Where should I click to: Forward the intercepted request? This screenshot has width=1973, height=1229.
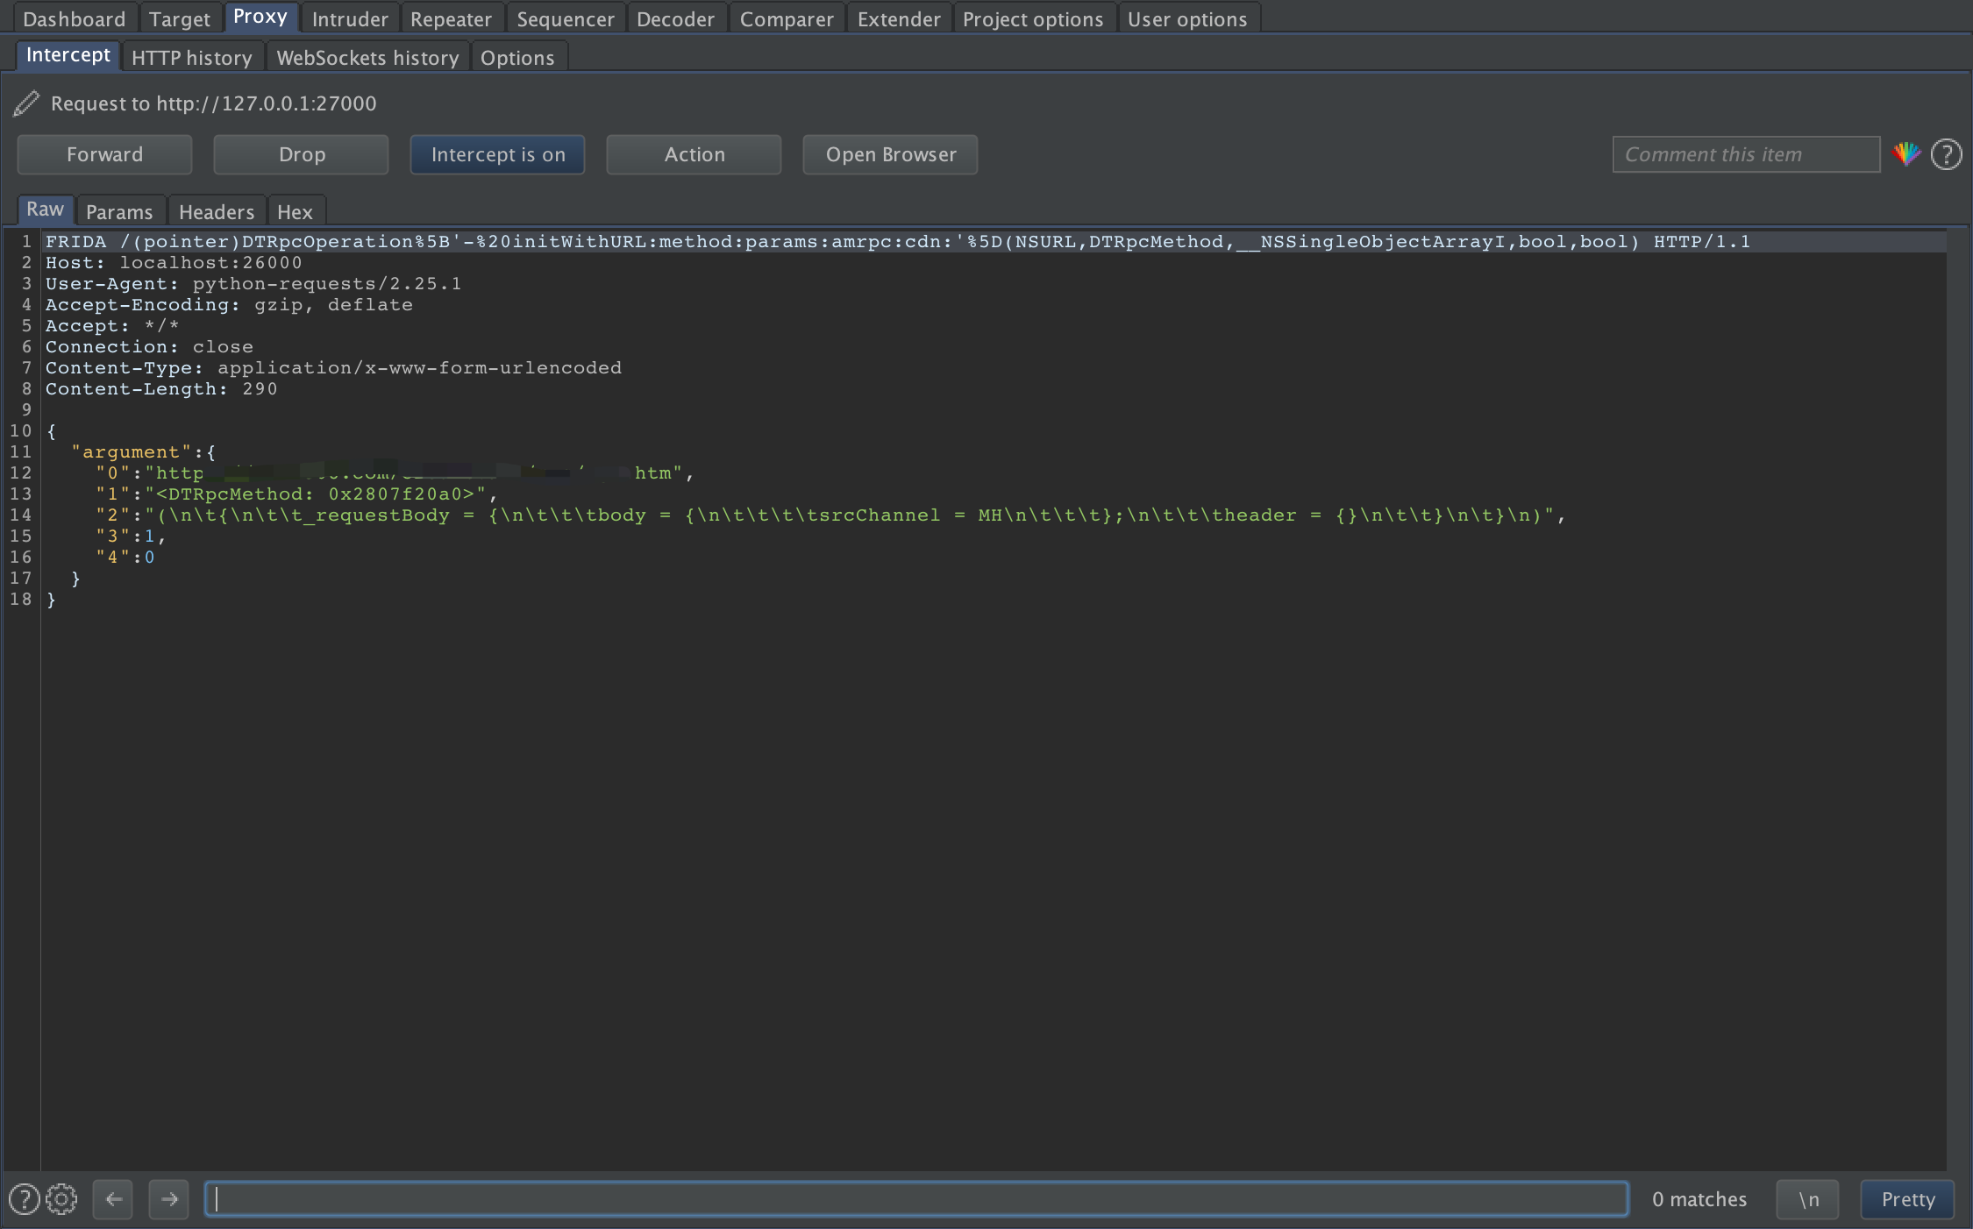104,154
